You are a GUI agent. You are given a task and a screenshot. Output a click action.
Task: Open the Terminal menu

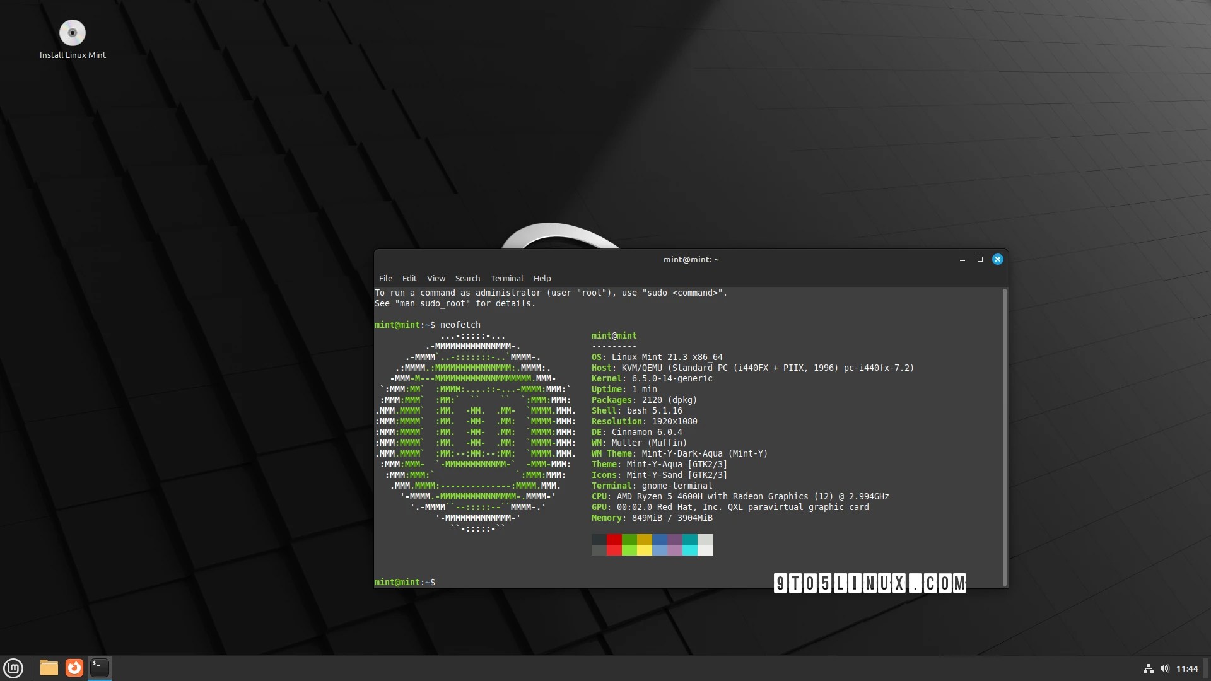(506, 278)
